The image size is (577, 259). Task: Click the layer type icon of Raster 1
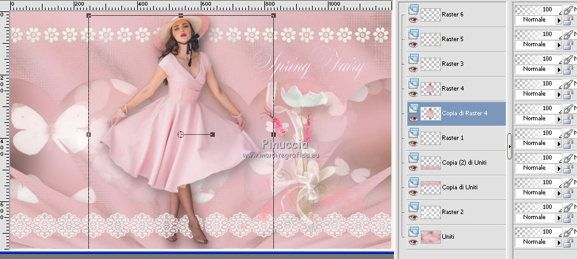[x=414, y=132]
